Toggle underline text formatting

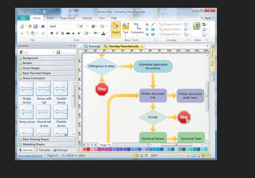click(62, 33)
